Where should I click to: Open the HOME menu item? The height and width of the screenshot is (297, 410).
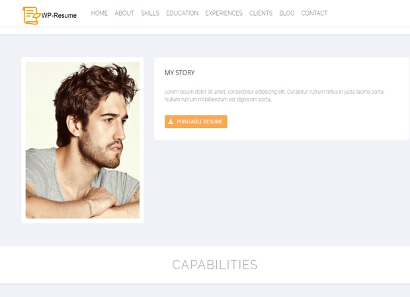(99, 13)
